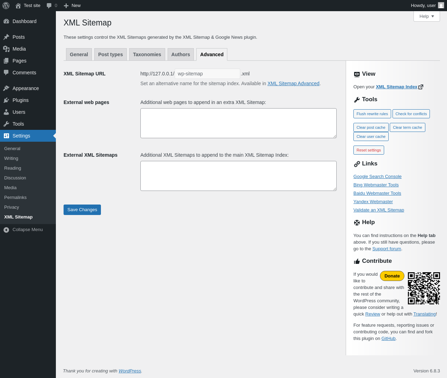Click the Appearance paintbrush icon
The width and height of the screenshot is (447, 378).
point(6,88)
